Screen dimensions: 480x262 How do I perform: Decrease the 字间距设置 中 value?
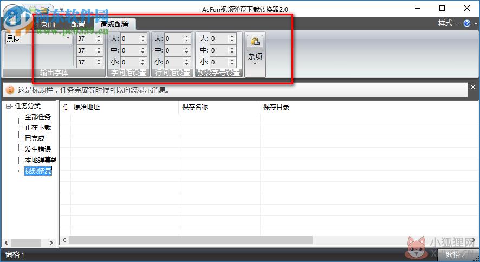pyautogui.click(x=142, y=53)
